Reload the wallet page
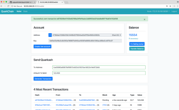This screenshot has width=179, height=110. [x=8, y=6]
